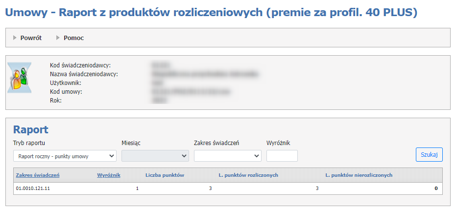
Task: Click the arrow icon beside Powrót
Action: pos(15,38)
